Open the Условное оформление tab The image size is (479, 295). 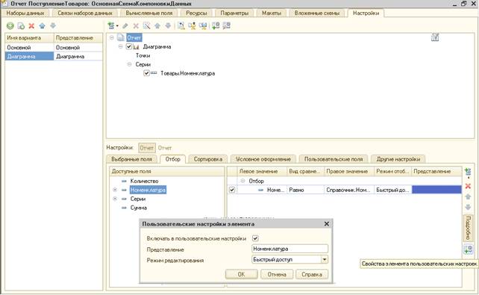[x=263, y=159]
